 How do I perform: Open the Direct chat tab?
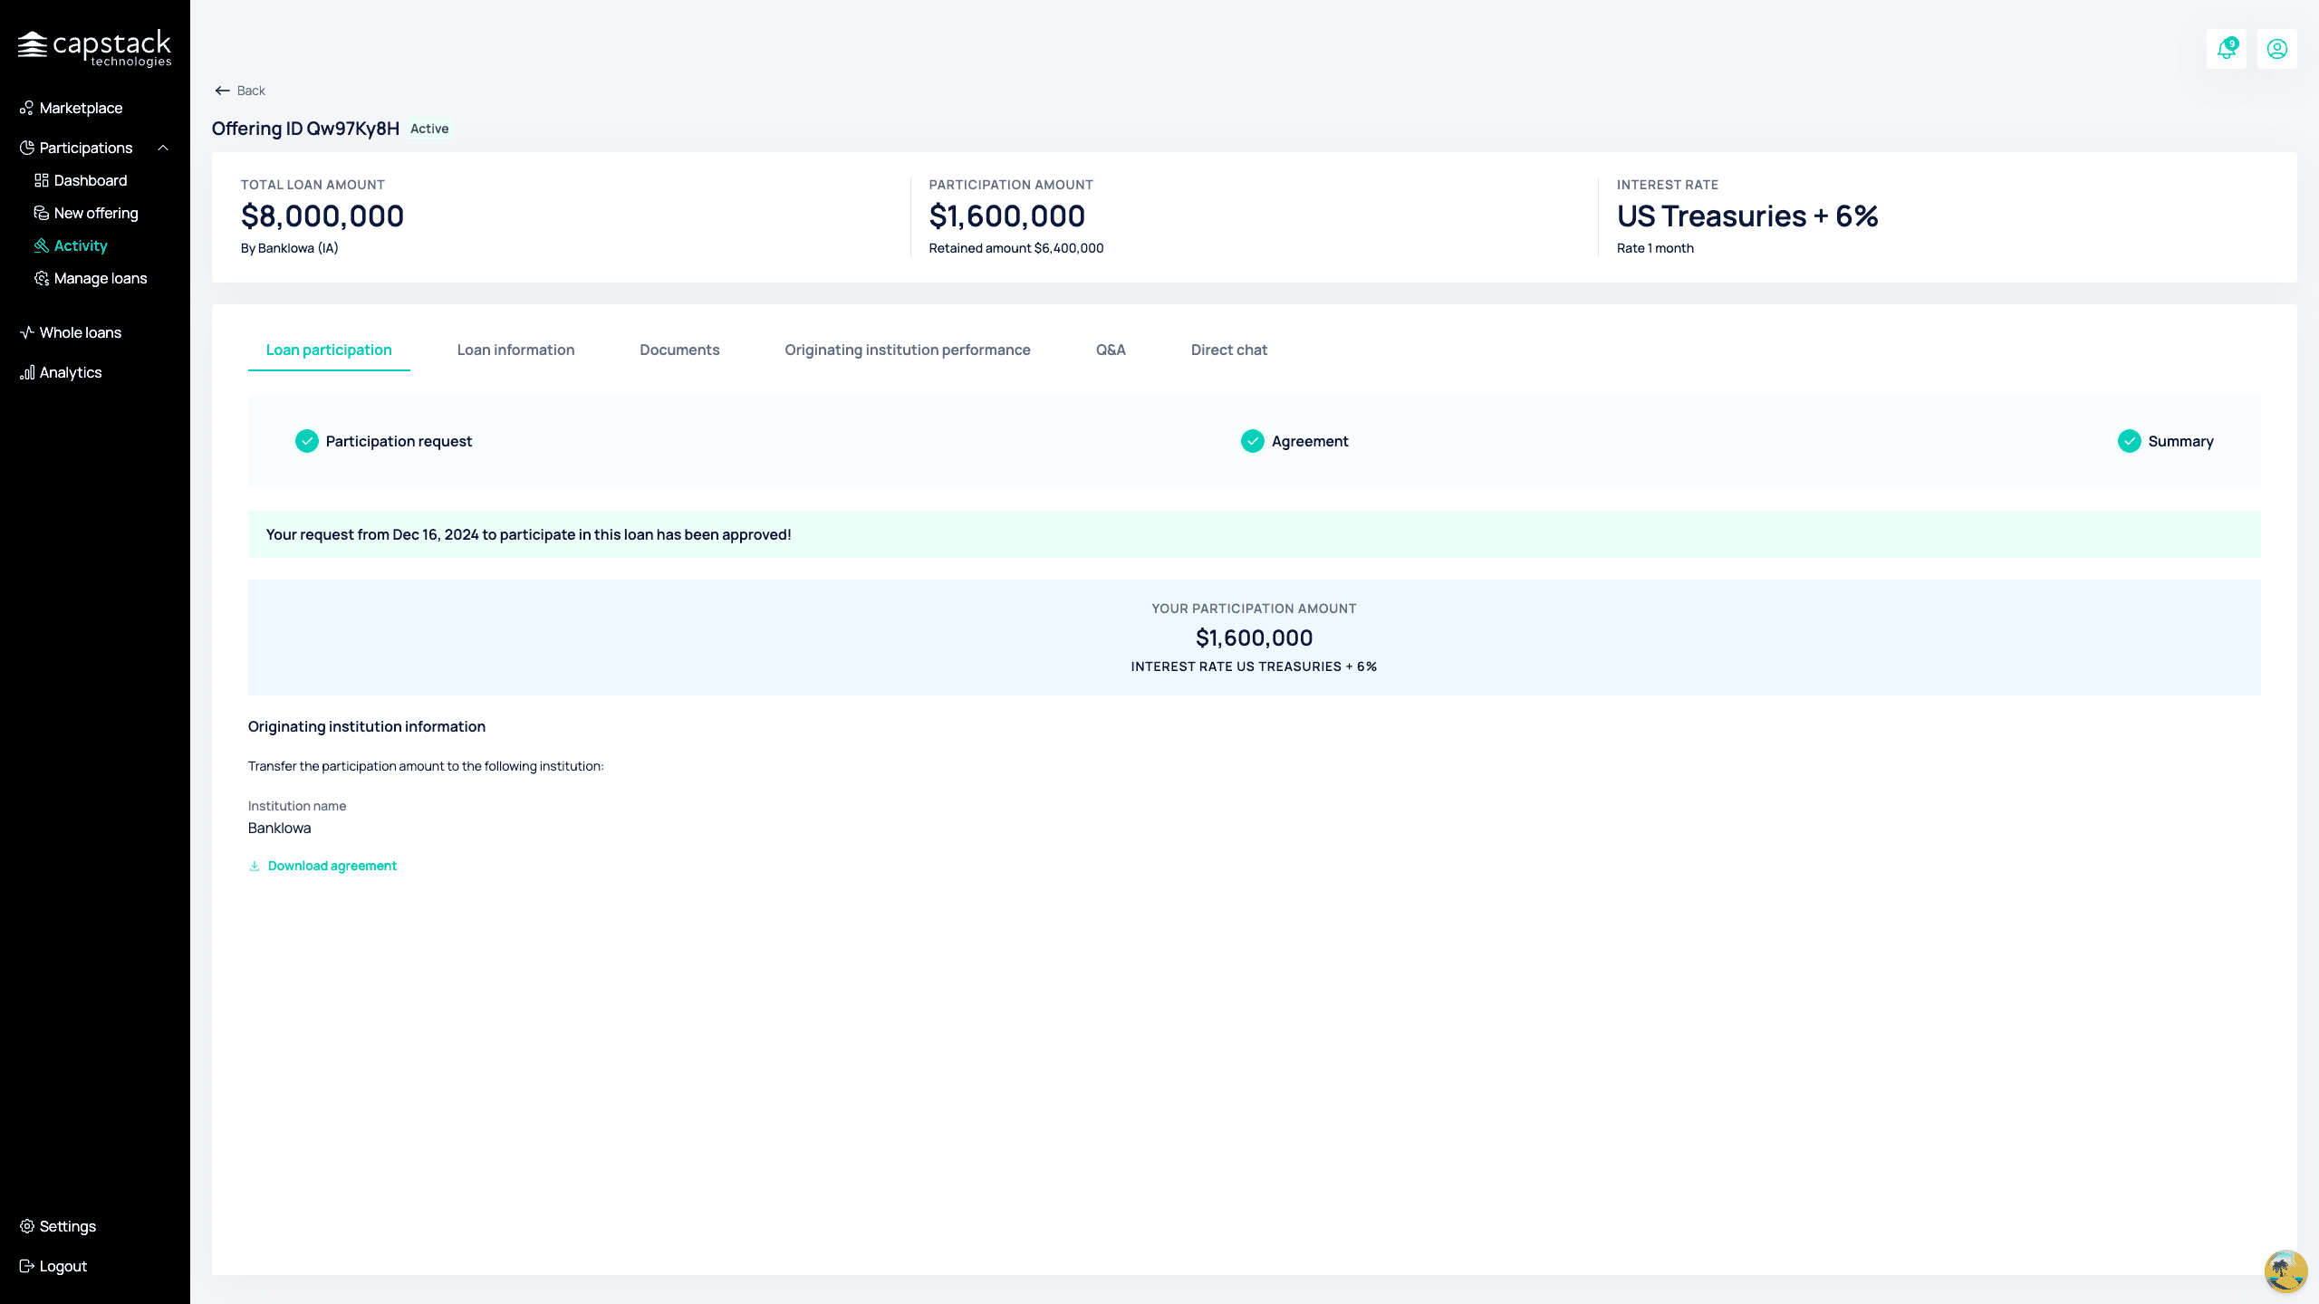[x=1229, y=350]
